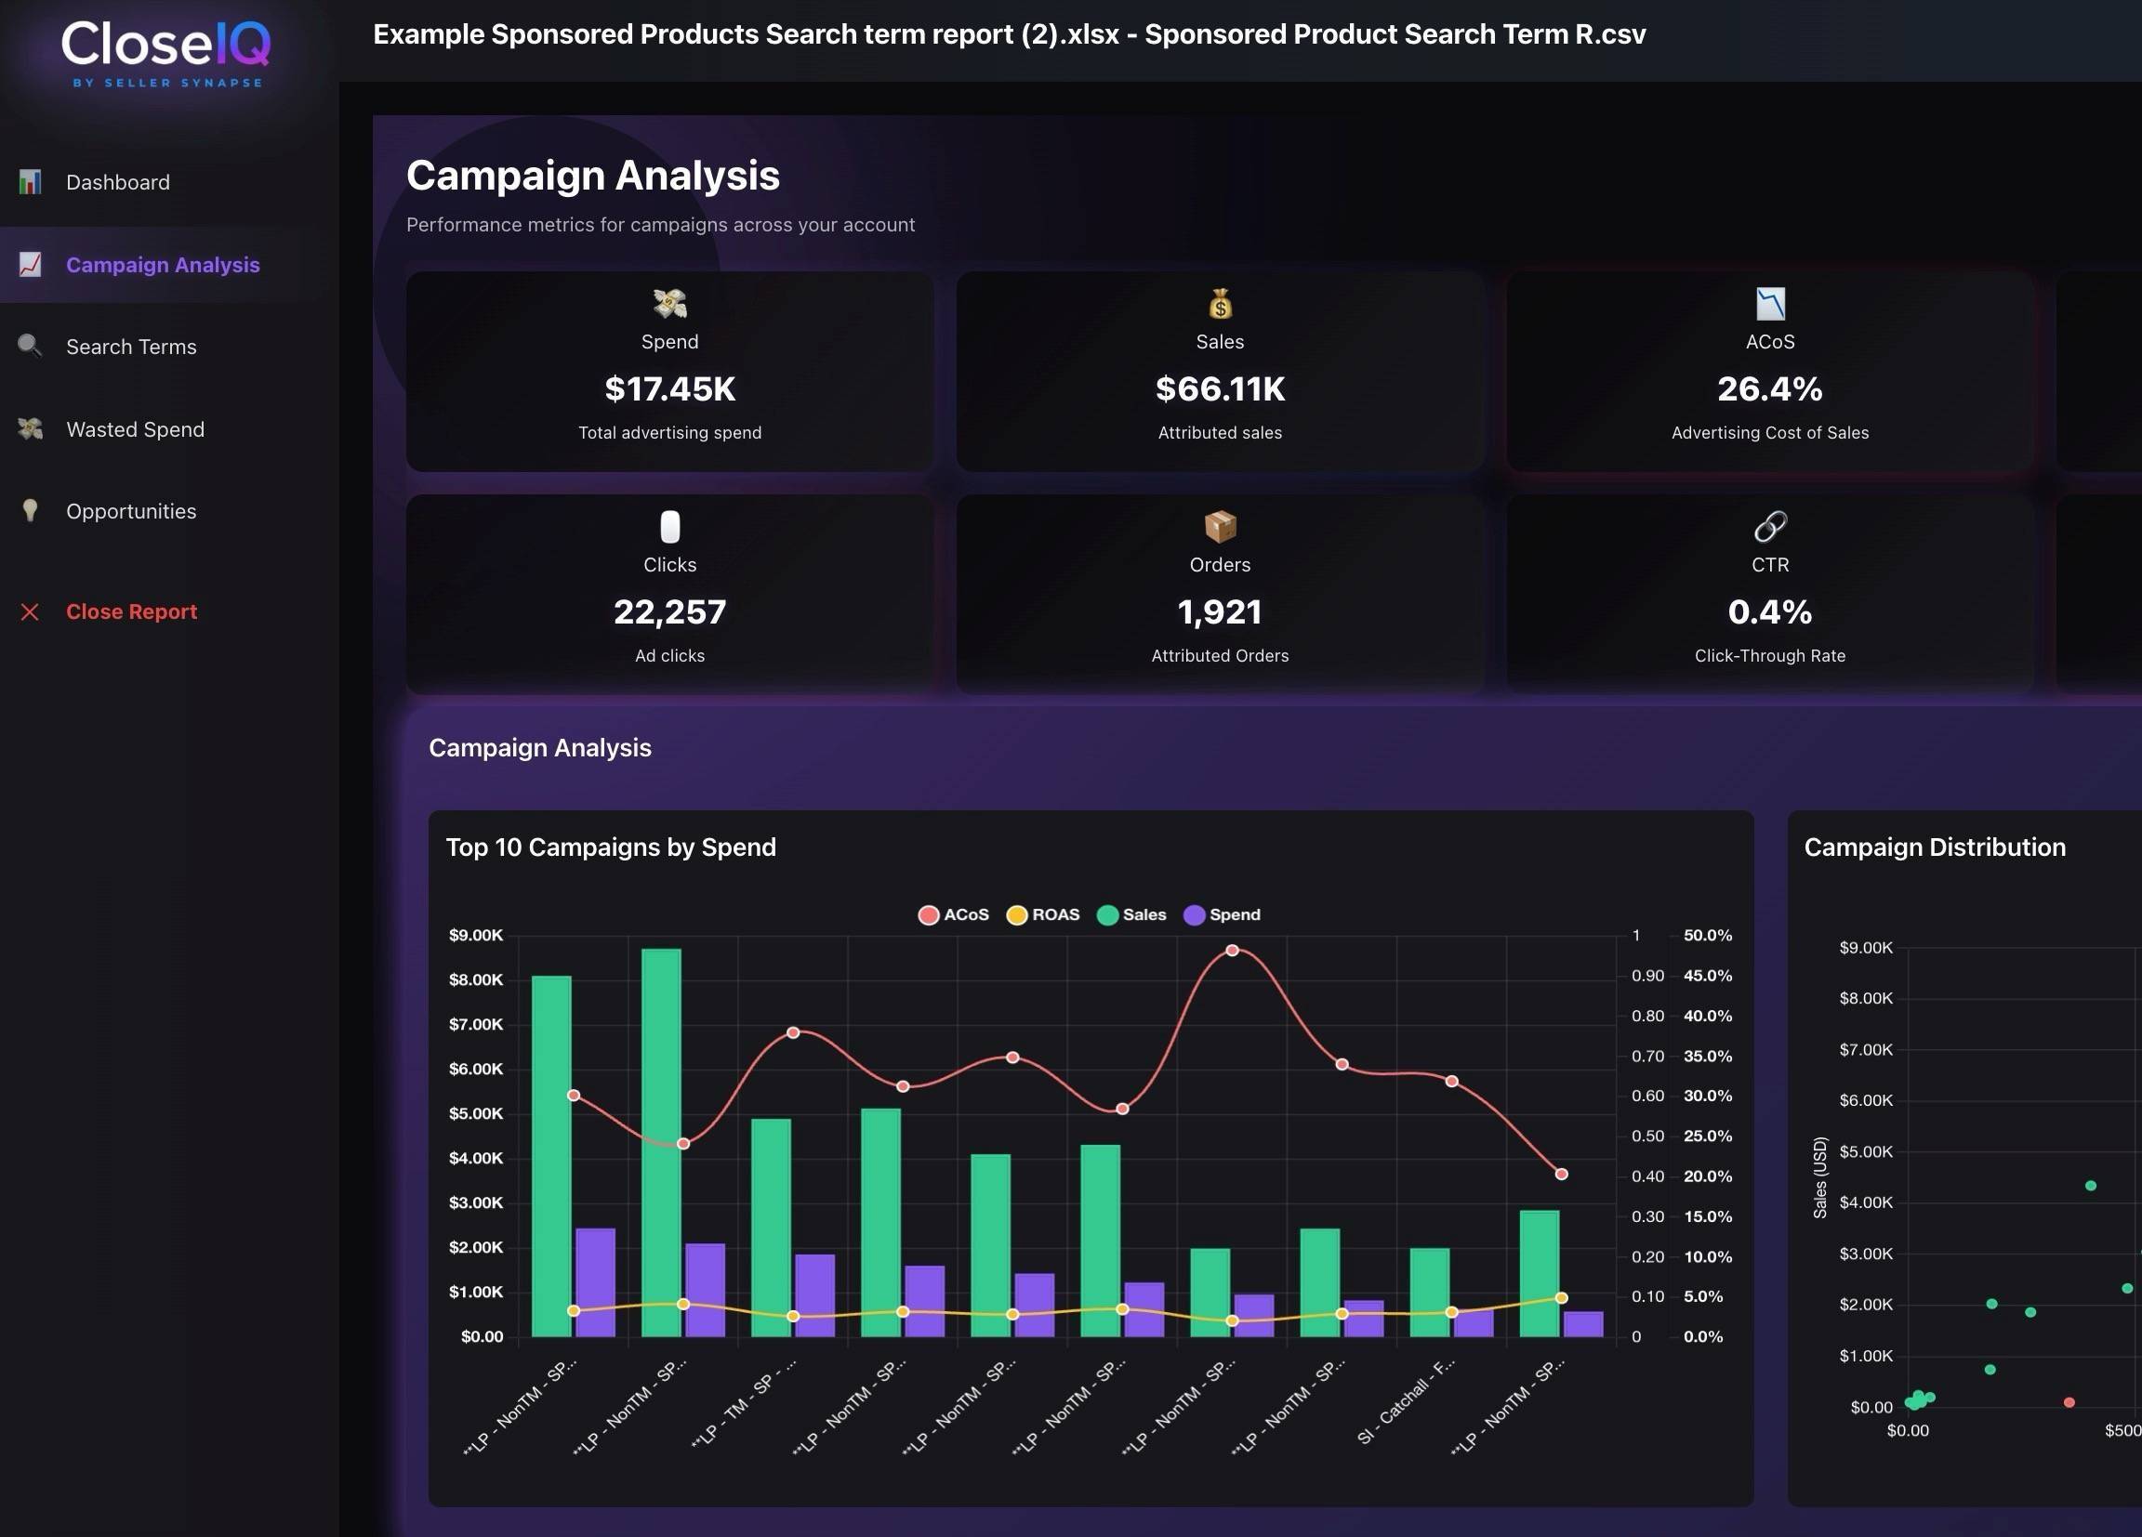Screen dimensions: 2142x1537
Task: Click the Dashboard bar chart icon
Action: point(31,182)
